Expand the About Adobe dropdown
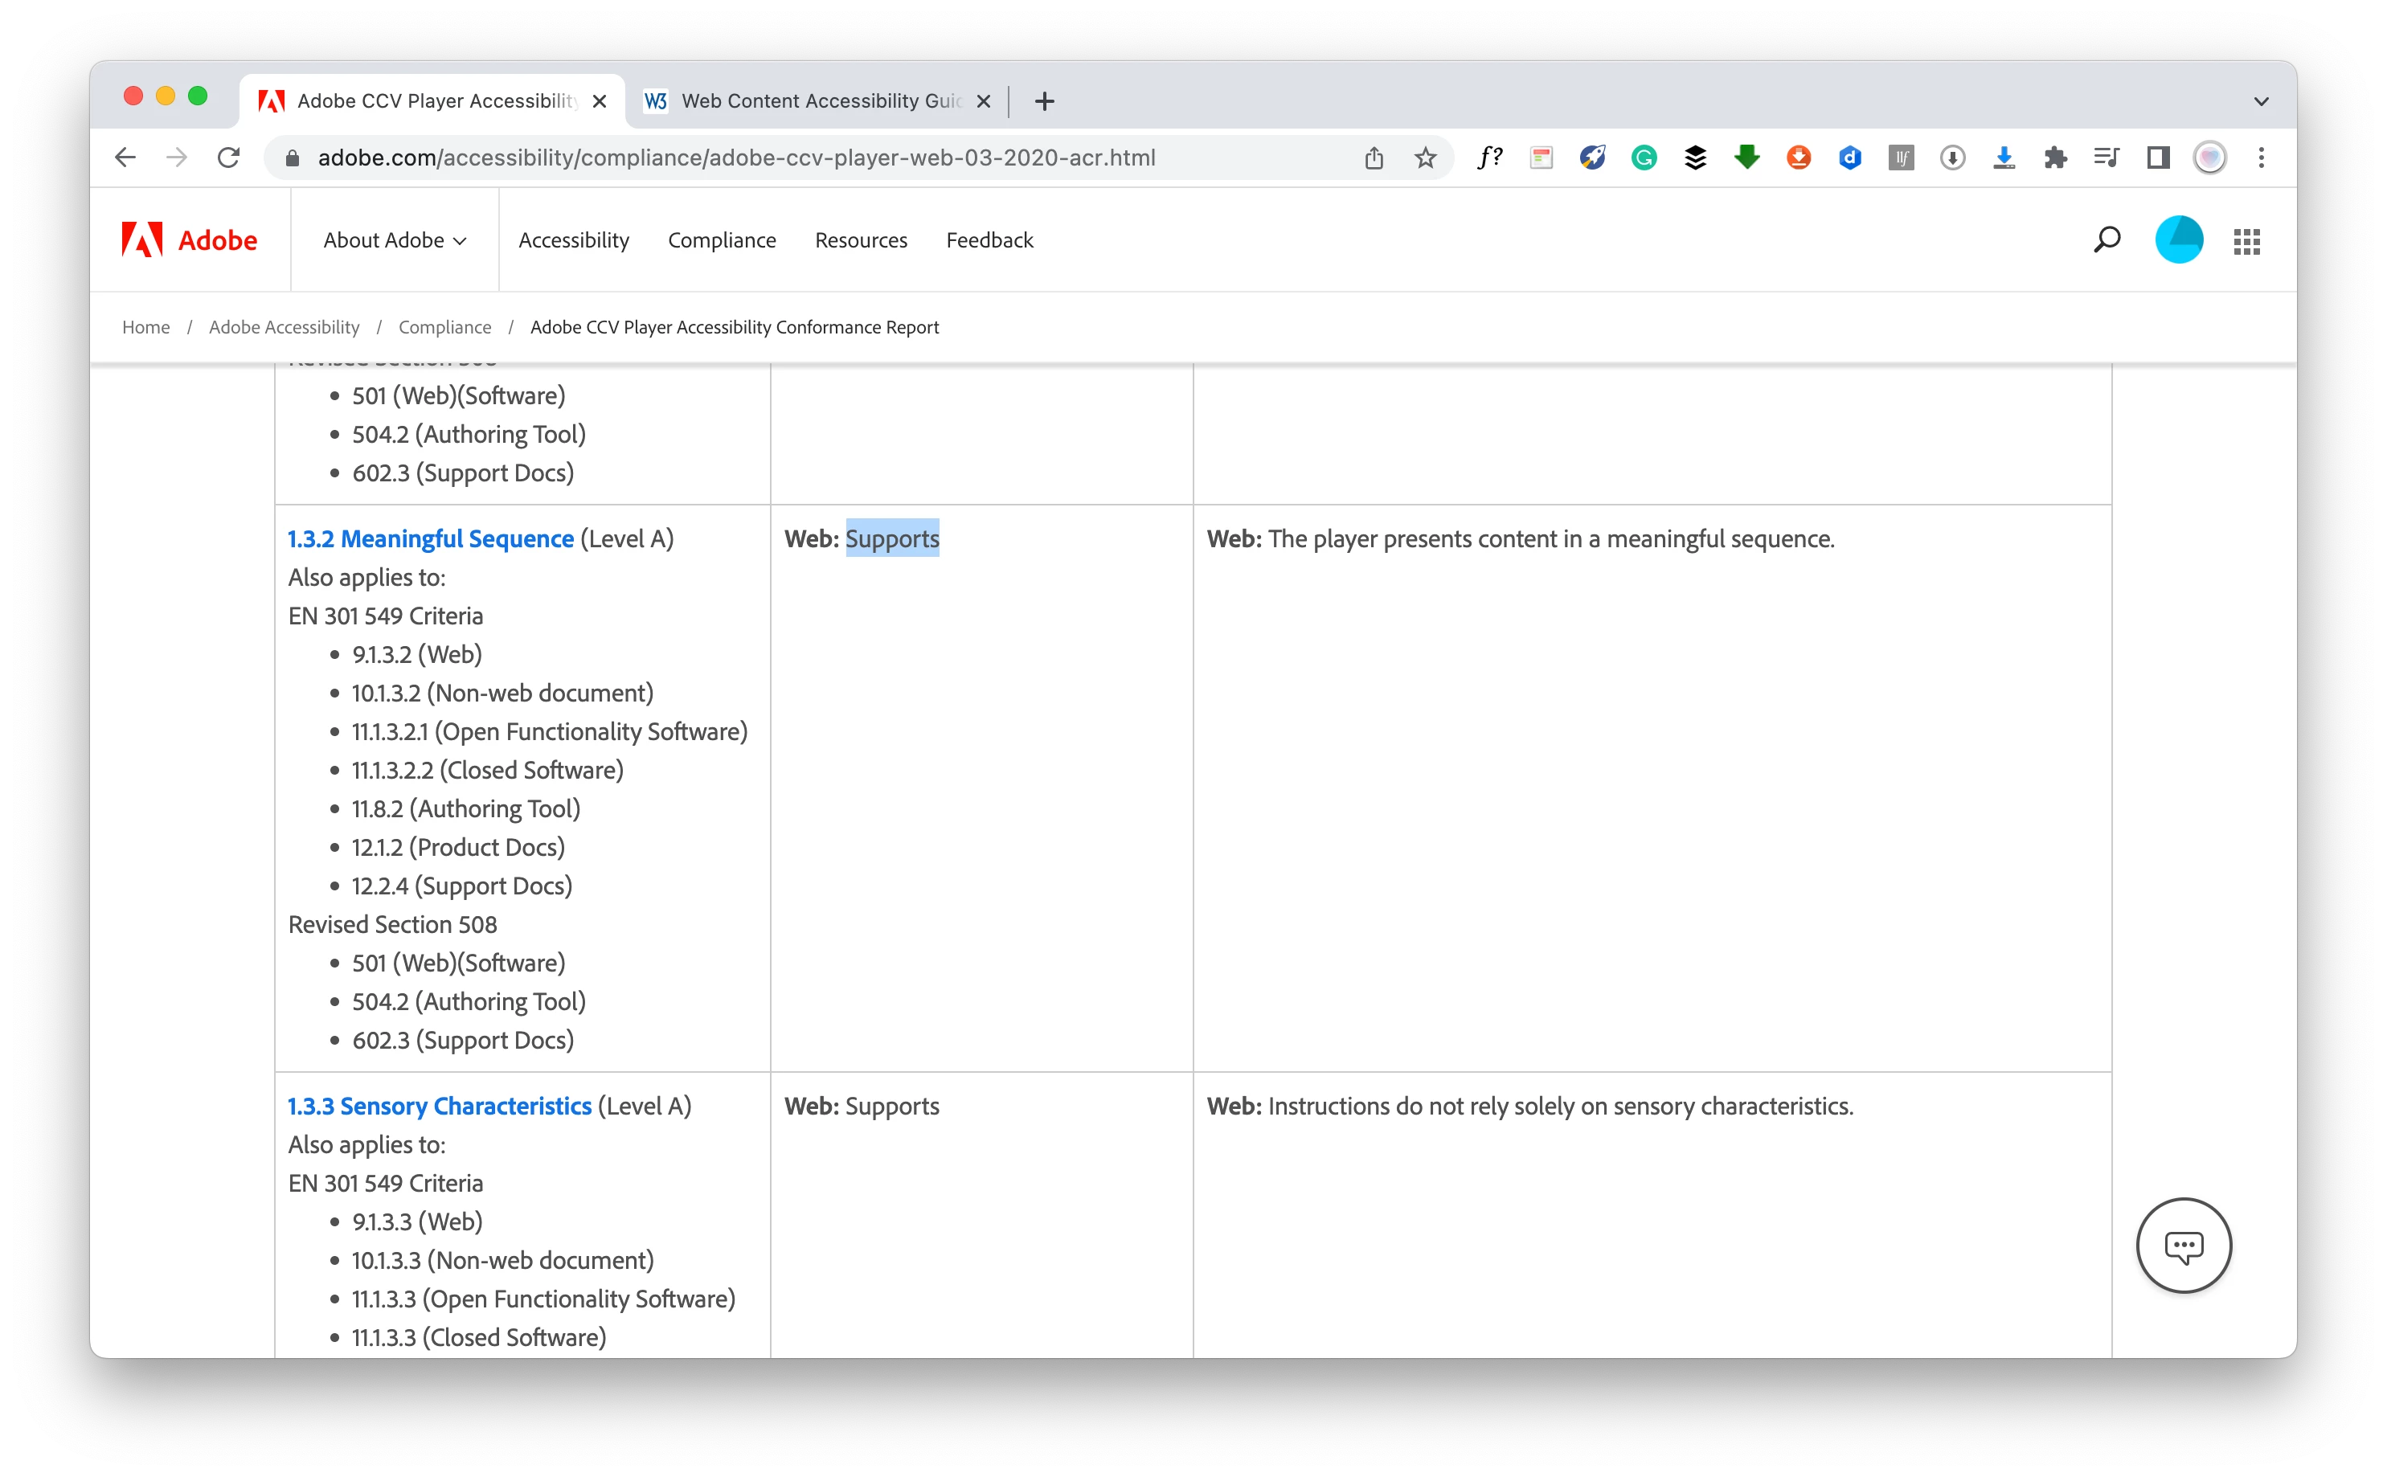 point(395,240)
